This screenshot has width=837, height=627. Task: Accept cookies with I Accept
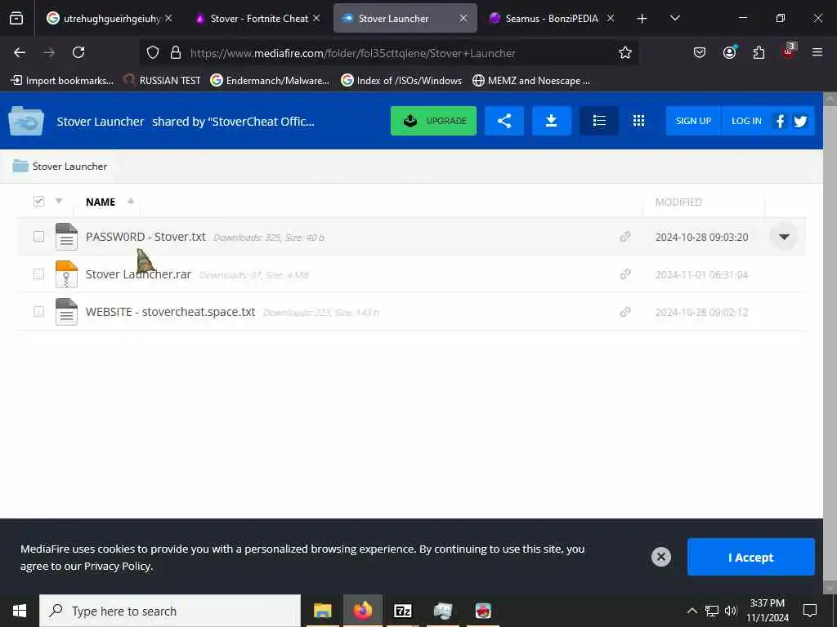(x=750, y=557)
